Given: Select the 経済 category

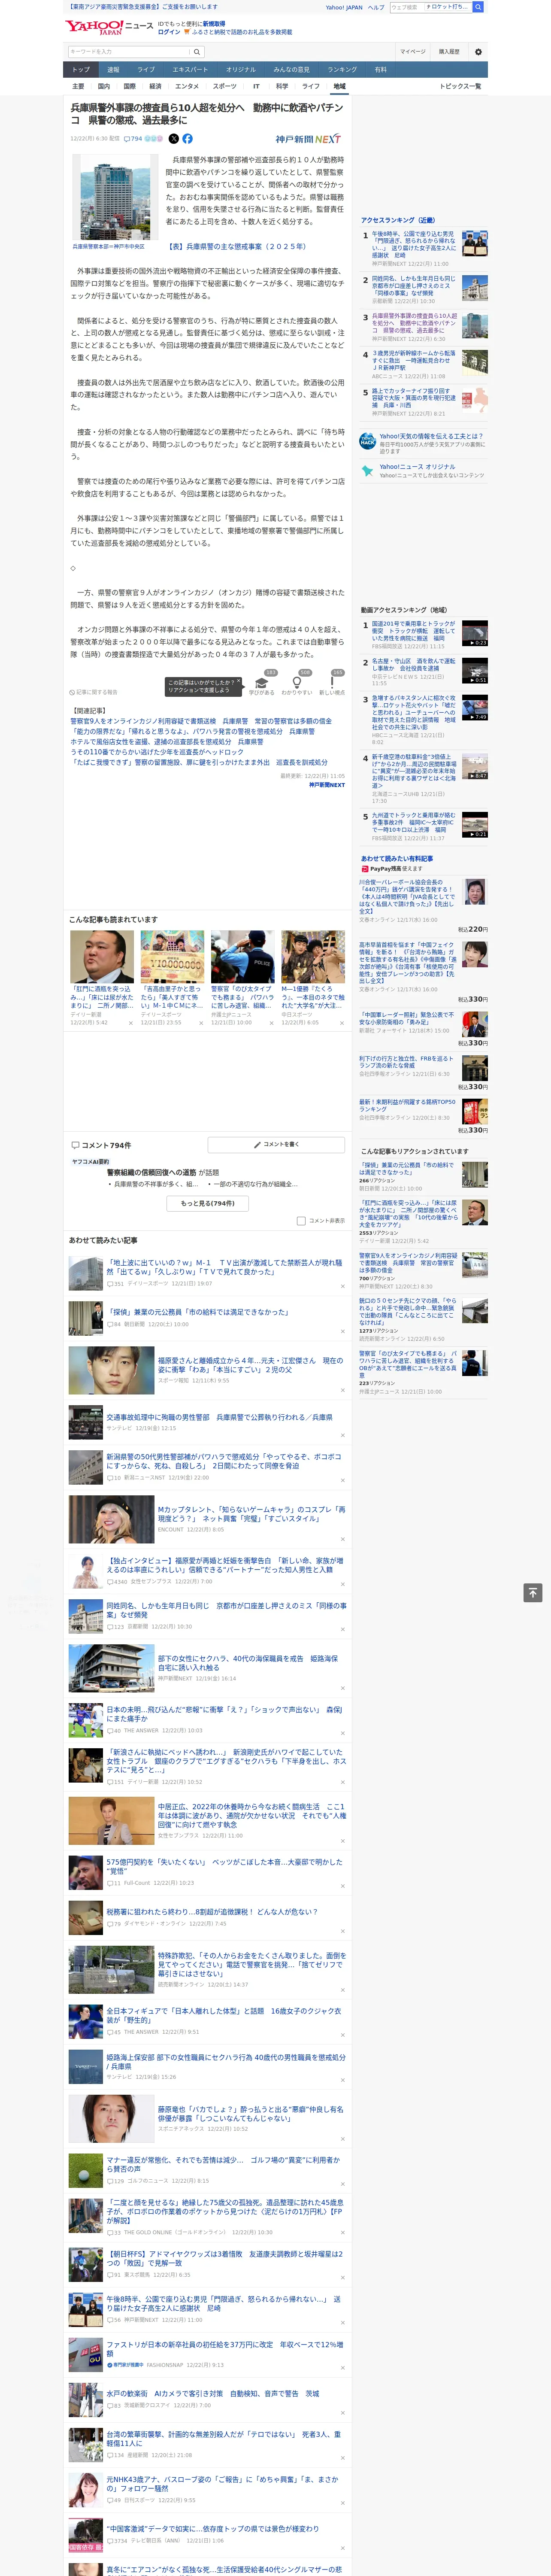Looking at the screenshot, I should (x=155, y=86).
